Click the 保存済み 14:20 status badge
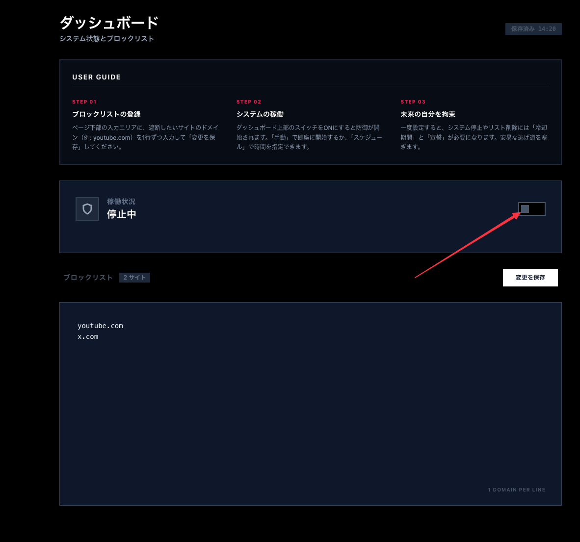 pyautogui.click(x=533, y=29)
